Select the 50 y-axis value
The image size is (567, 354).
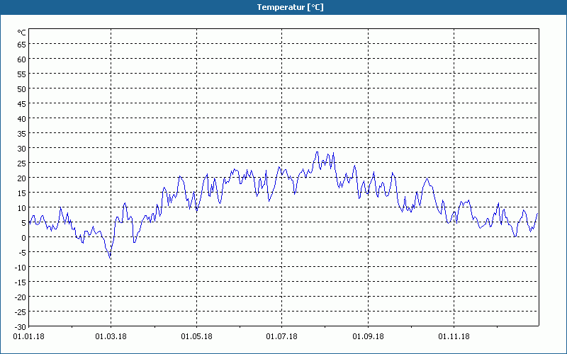tap(22, 89)
